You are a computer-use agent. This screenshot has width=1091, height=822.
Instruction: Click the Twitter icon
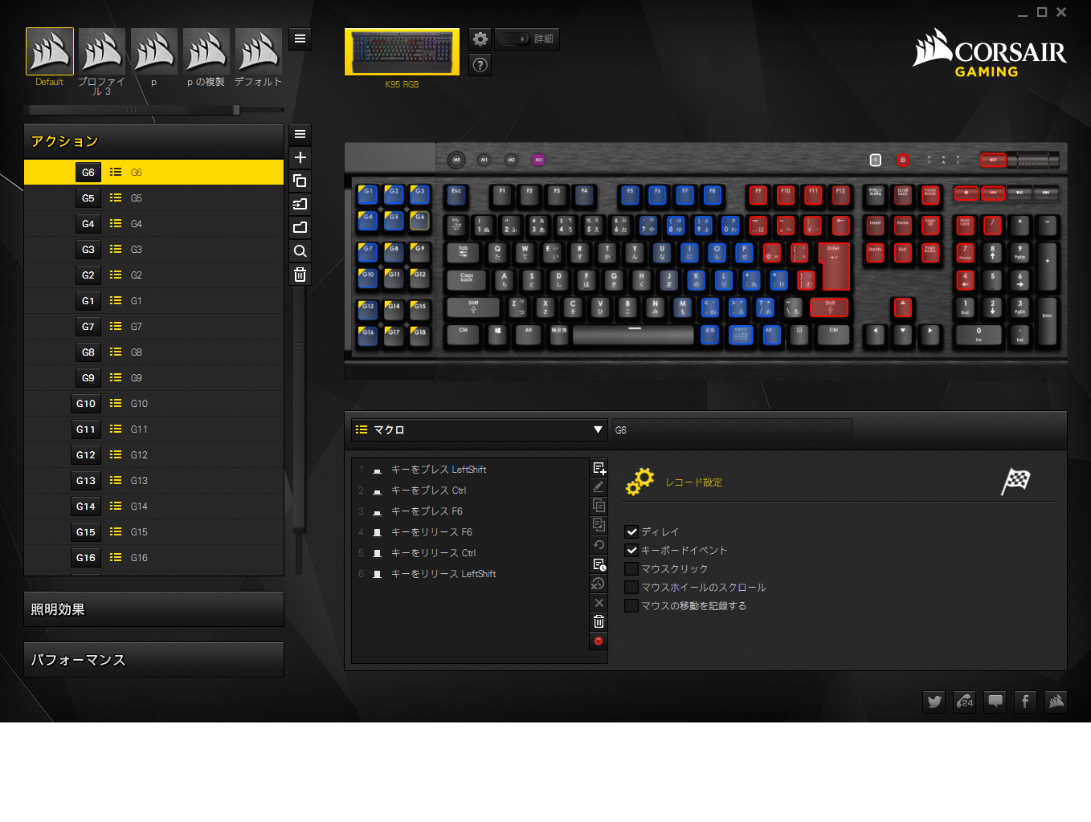point(934,702)
